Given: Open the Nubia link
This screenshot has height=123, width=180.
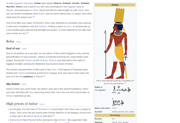Looking at the screenshot, I should pos(41,13).
